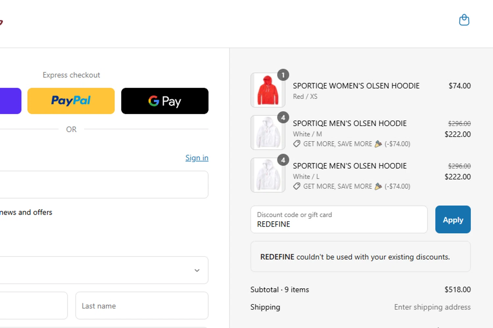Click the 'news and offers' label
The image size is (493, 328).
pos(26,212)
